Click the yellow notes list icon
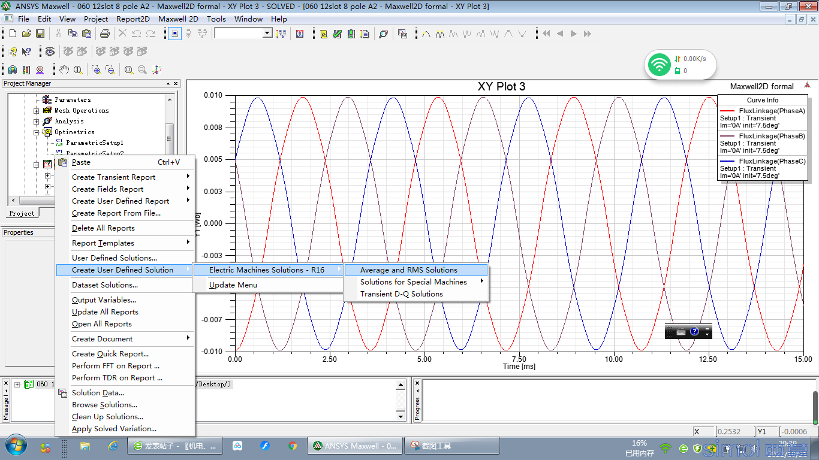 (324, 34)
